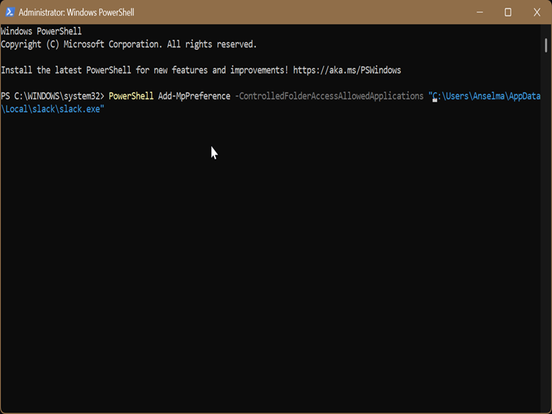Image resolution: width=552 pixels, height=414 pixels.
Task: Click the yellow PowerShell command word
Action: point(131,96)
